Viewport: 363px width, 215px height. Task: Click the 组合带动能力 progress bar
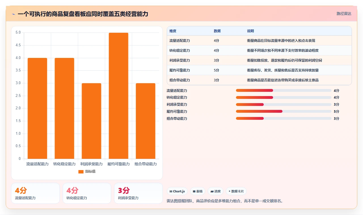pyautogui.click(x=284, y=119)
